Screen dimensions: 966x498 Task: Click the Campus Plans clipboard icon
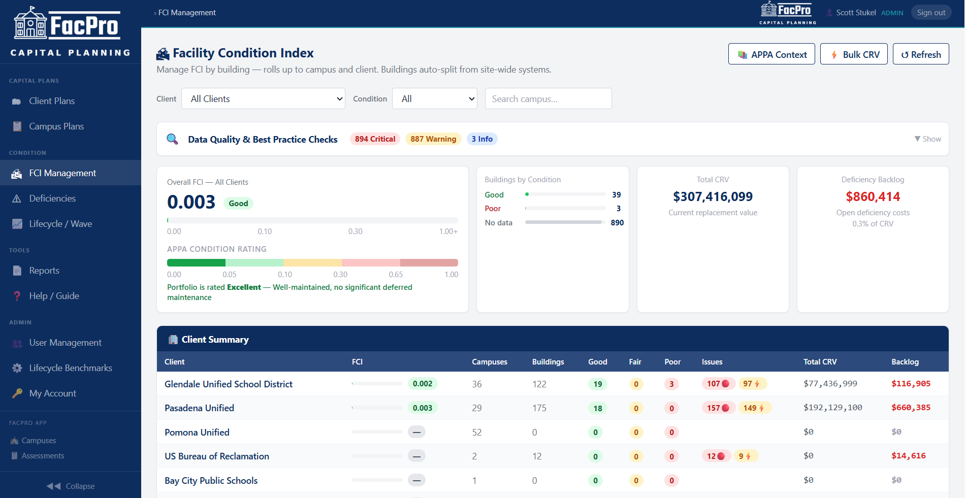pos(17,126)
